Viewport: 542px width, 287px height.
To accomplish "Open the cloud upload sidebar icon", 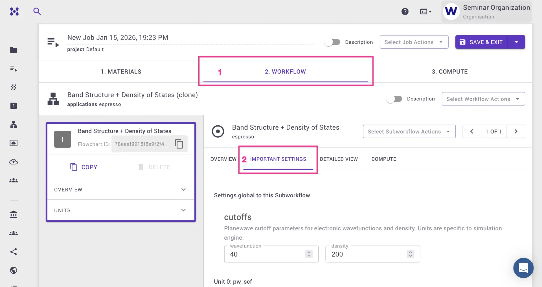I will [x=13, y=162].
